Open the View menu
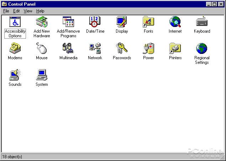 tap(28, 11)
